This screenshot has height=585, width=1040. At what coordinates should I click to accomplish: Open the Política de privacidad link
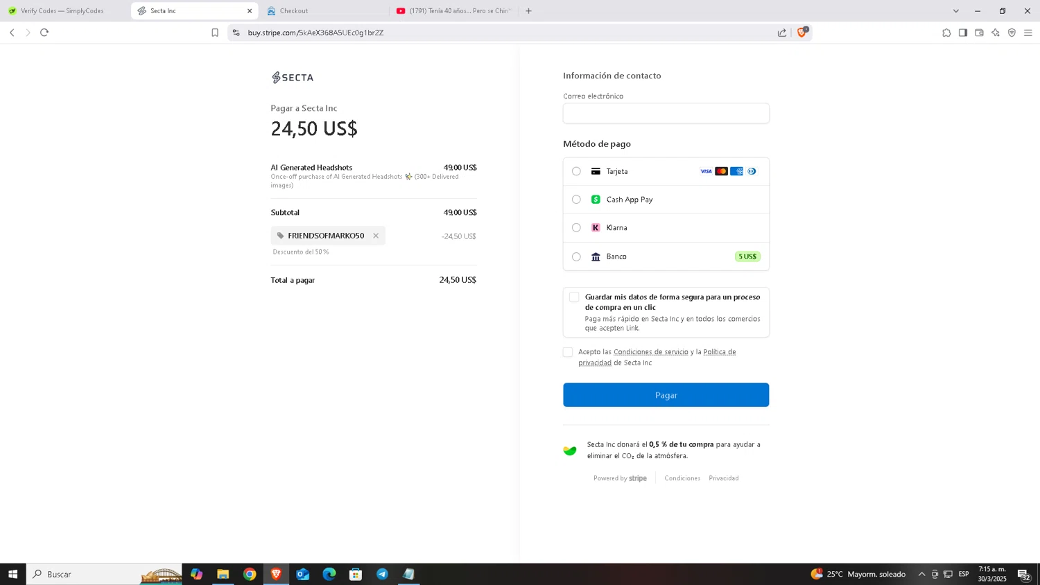(x=657, y=358)
